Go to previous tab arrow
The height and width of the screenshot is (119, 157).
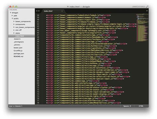point(37,11)
